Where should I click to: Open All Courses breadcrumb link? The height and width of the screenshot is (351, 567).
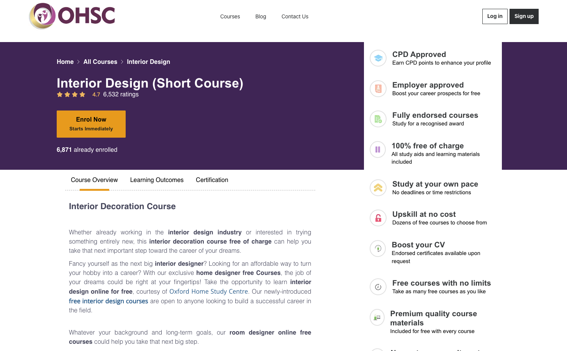tap(100, 62)
